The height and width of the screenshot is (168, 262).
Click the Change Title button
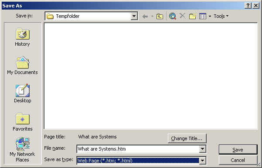pos(187,138)
